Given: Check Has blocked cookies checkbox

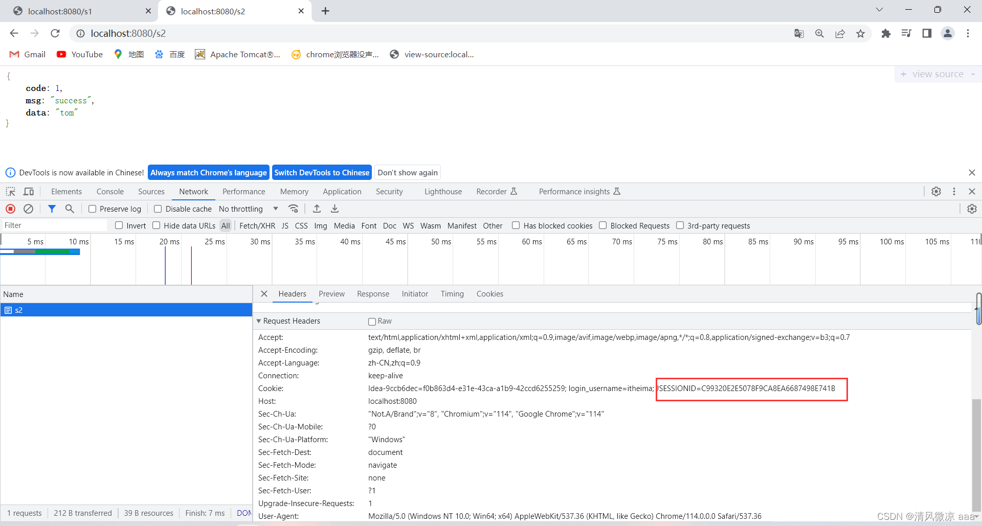Looking at the screenshot, I should click(516, 225).
